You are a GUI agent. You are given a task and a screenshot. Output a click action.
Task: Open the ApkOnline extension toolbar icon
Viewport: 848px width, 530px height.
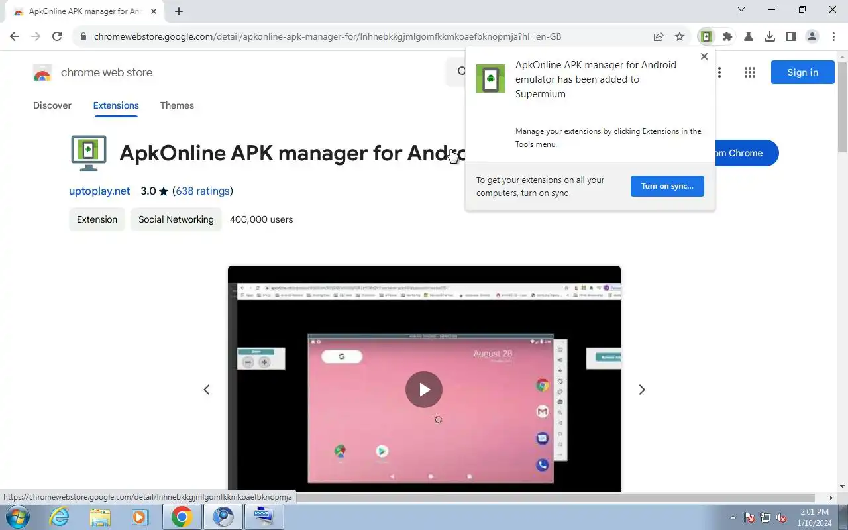click(x=706, y=36)
